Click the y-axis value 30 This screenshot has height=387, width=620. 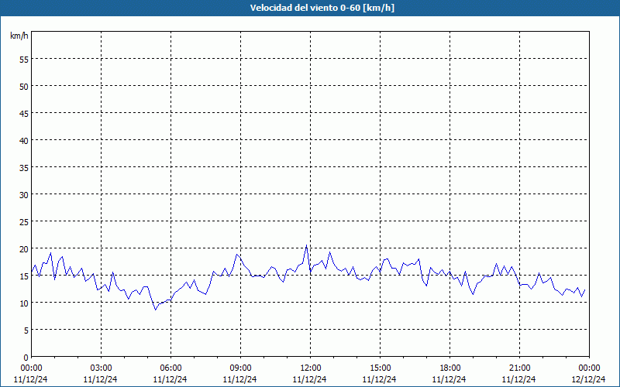[24, 195]
